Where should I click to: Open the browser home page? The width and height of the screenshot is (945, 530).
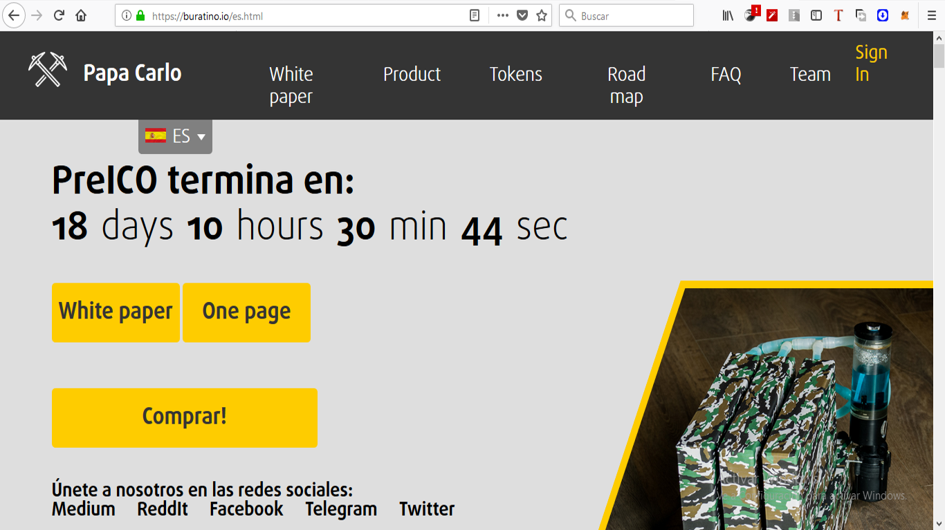[x=81, y=15]
